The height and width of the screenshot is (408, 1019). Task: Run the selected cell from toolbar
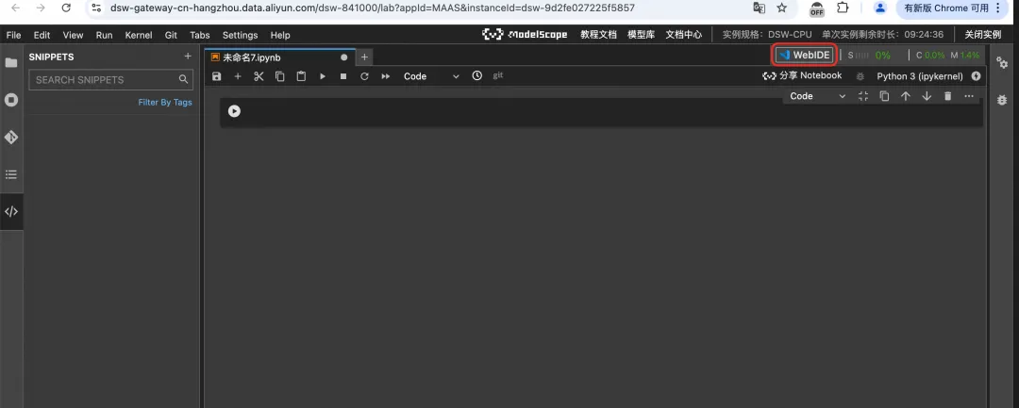[323, 76]
